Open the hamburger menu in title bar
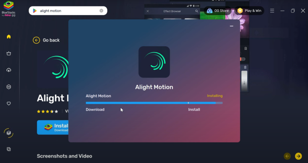The height and width of the screenshot is (163, 308). [272, 11]
